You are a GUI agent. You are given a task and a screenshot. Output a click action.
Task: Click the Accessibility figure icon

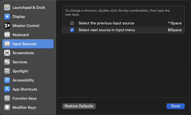coord(7,80)
